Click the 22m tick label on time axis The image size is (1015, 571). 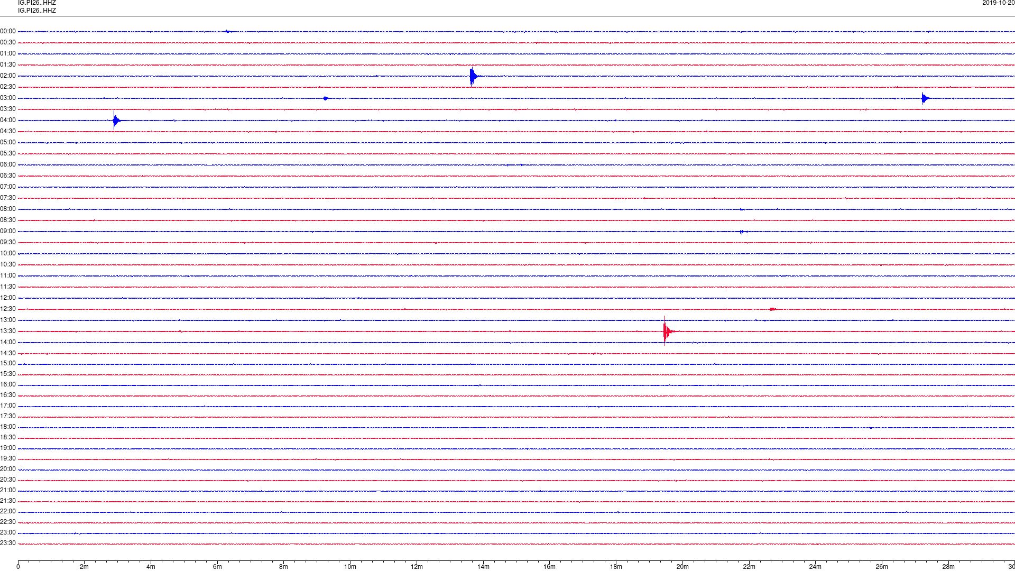tap(749, 567)
